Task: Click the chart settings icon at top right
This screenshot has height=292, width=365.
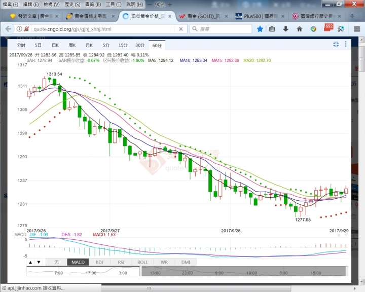Action: click(x=346, y=45)
